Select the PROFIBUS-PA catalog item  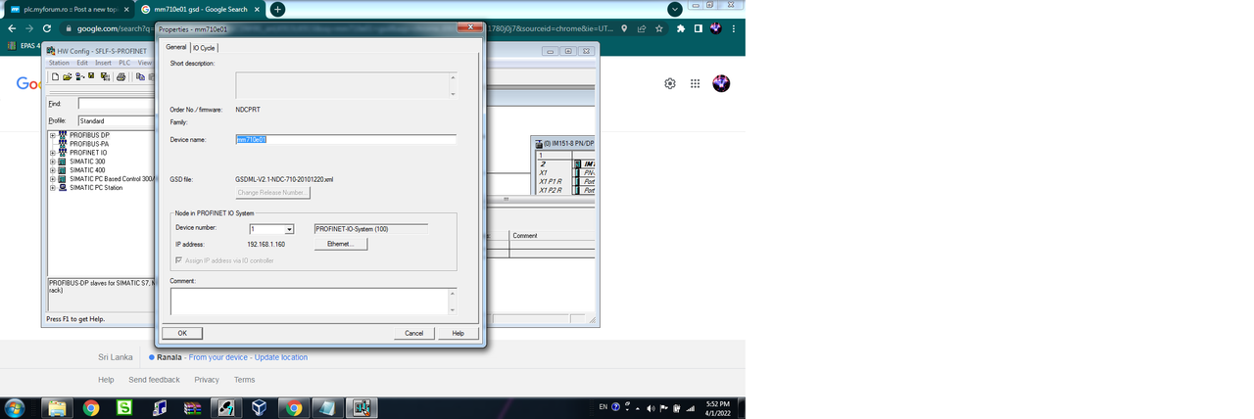[89, 144]
